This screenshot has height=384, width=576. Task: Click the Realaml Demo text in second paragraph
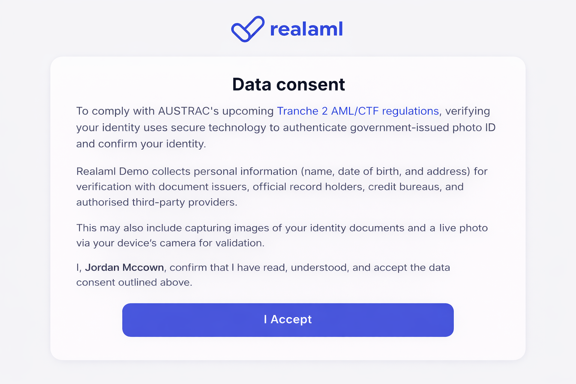[112, 171]
